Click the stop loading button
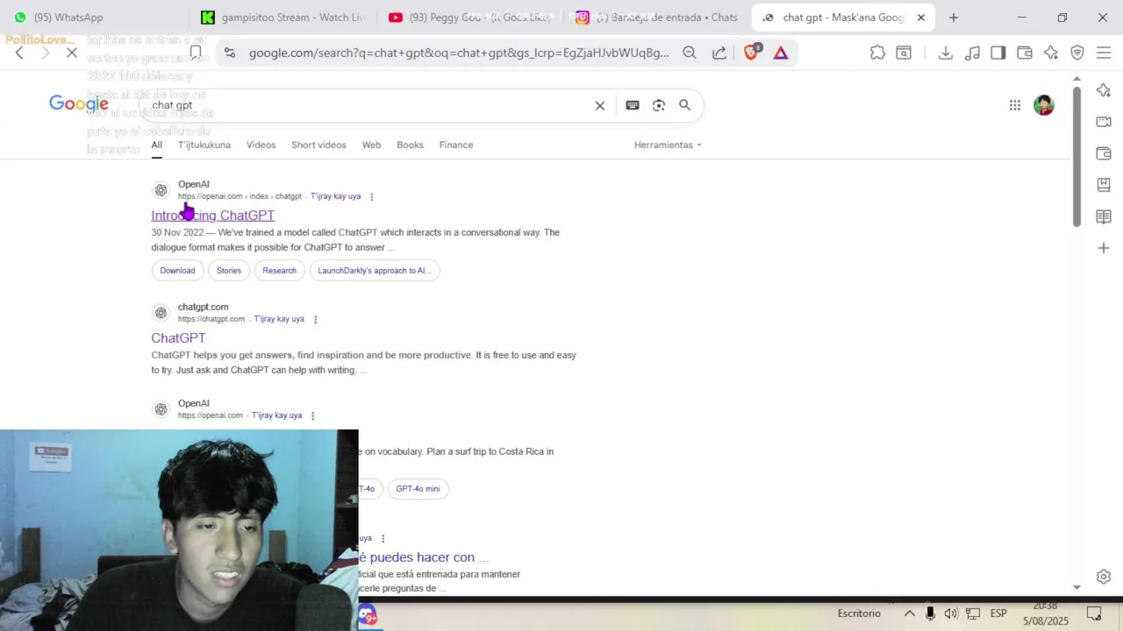The width and height of the screenshot is (1123, 631). tap(72, 53)
